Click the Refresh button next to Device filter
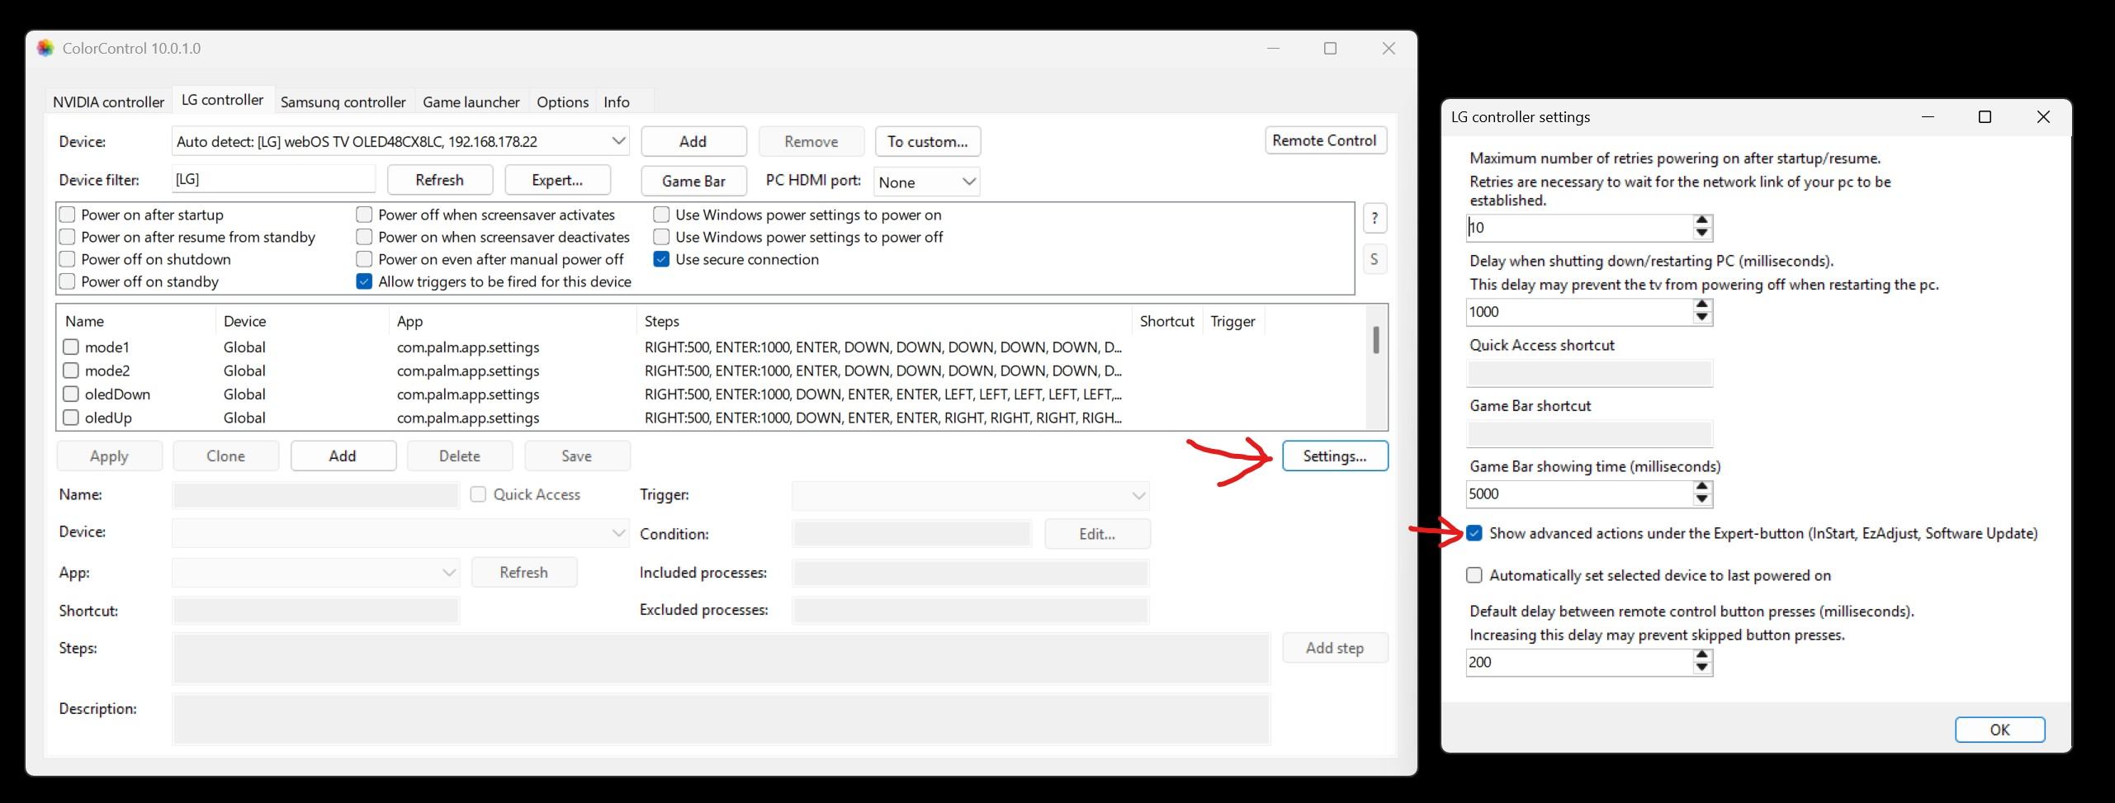The height and width of the screenshot is (803, 2115). tap(440, 180)
